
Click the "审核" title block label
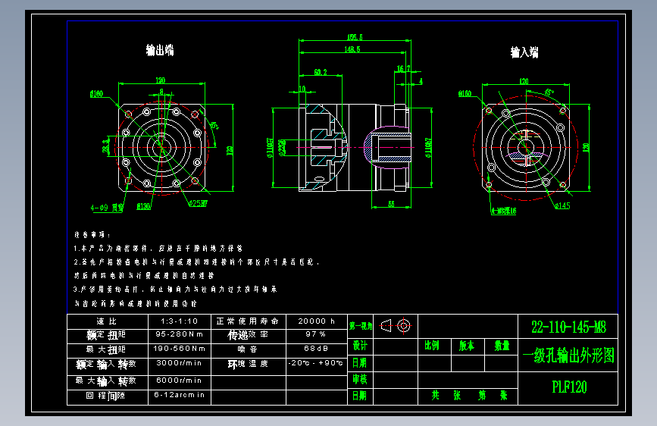point(359,379)
